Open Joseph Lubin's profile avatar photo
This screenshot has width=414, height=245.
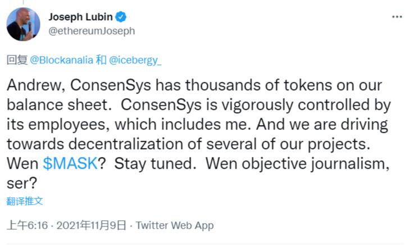pyautogui.click(x=23, y=24)
